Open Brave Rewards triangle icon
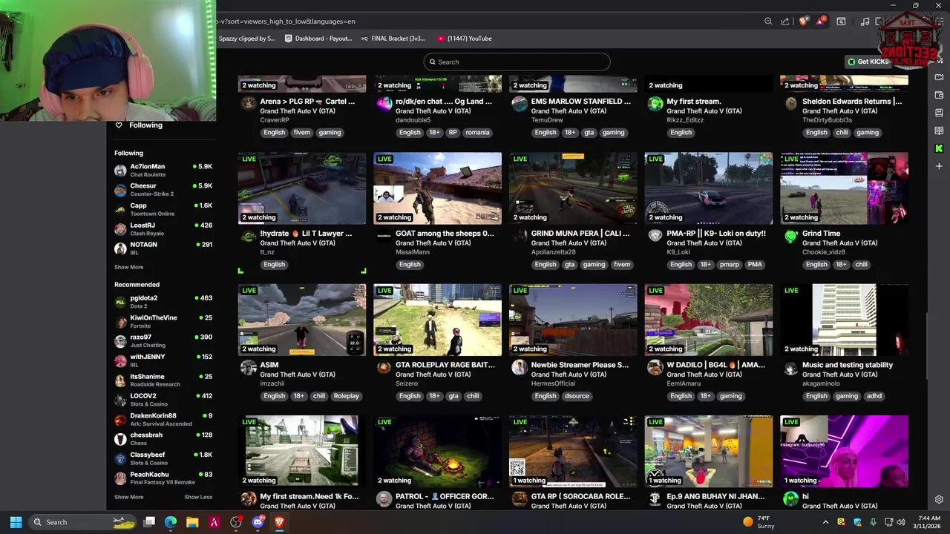The width and height of the screenshot is (950, 534). (820, 22)
